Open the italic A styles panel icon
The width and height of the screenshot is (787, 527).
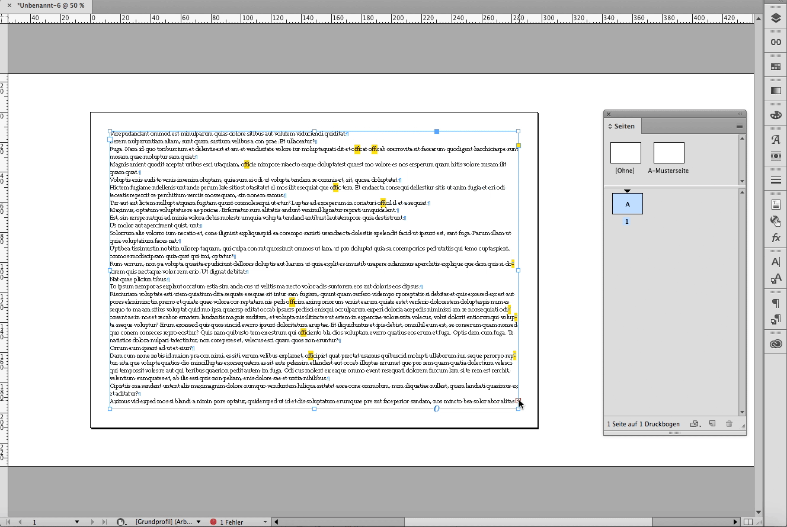[776, 140]
